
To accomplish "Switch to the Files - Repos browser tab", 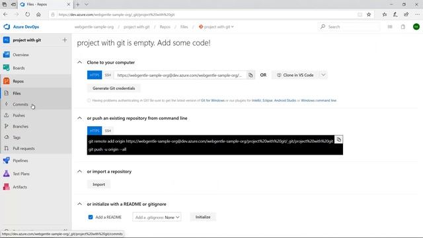I will point(46,5).
